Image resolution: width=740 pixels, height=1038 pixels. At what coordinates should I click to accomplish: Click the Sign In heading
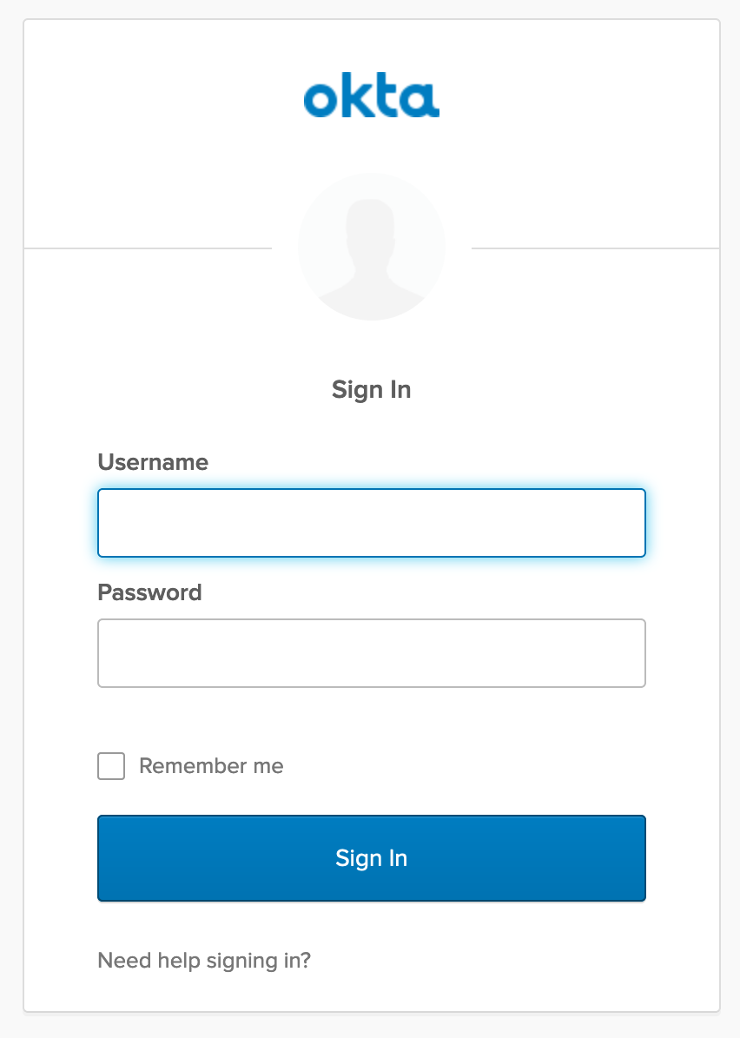(371, 389)
